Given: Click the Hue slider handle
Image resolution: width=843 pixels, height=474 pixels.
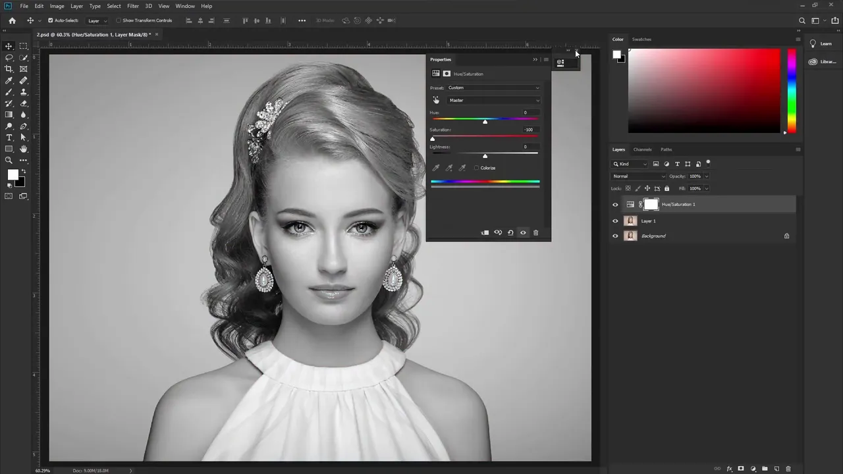Looking at the screenshot, I should tap(485, 121).
